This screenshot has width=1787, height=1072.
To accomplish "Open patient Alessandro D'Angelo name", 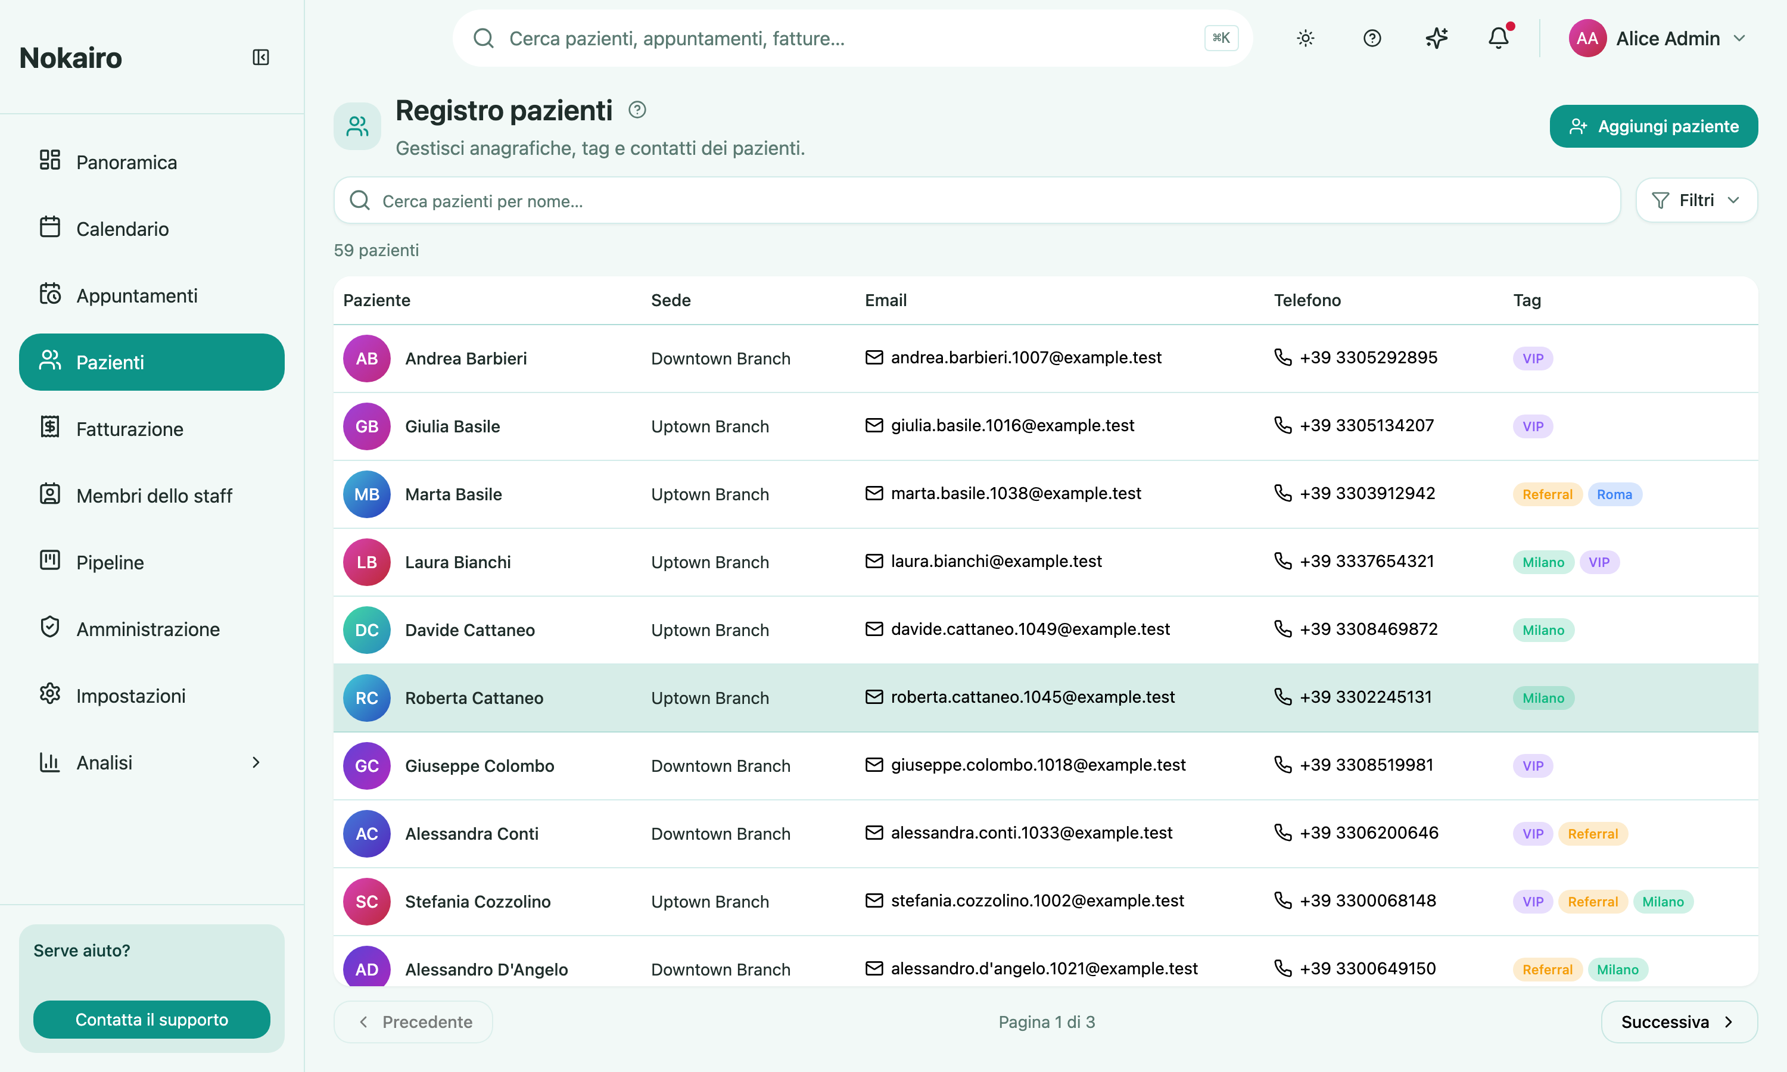I will click(x=486, y=970).
